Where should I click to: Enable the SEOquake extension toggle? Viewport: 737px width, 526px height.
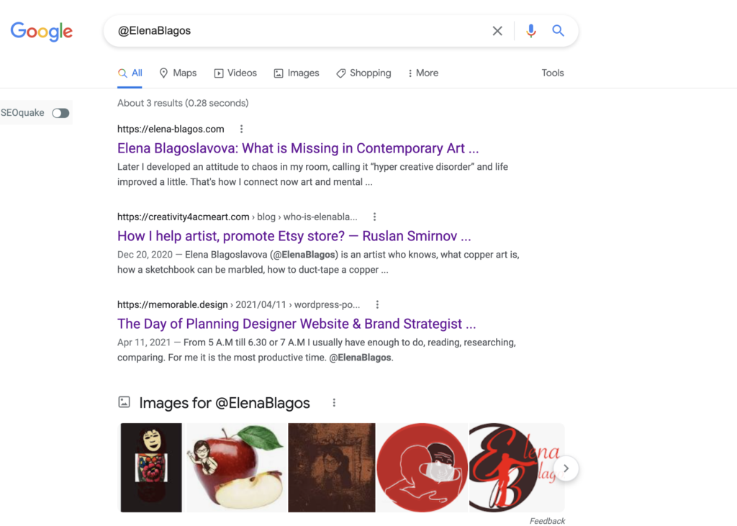click(x=60, y=113)
